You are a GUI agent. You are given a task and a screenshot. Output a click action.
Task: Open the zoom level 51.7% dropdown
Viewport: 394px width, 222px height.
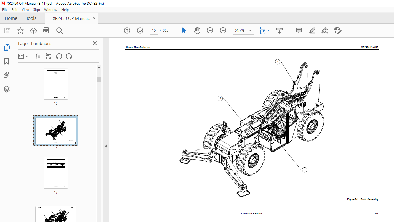pos(250,30)
